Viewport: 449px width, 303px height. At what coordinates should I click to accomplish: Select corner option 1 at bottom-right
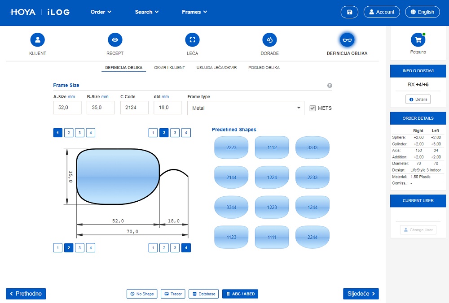click(x=153, y=248)
